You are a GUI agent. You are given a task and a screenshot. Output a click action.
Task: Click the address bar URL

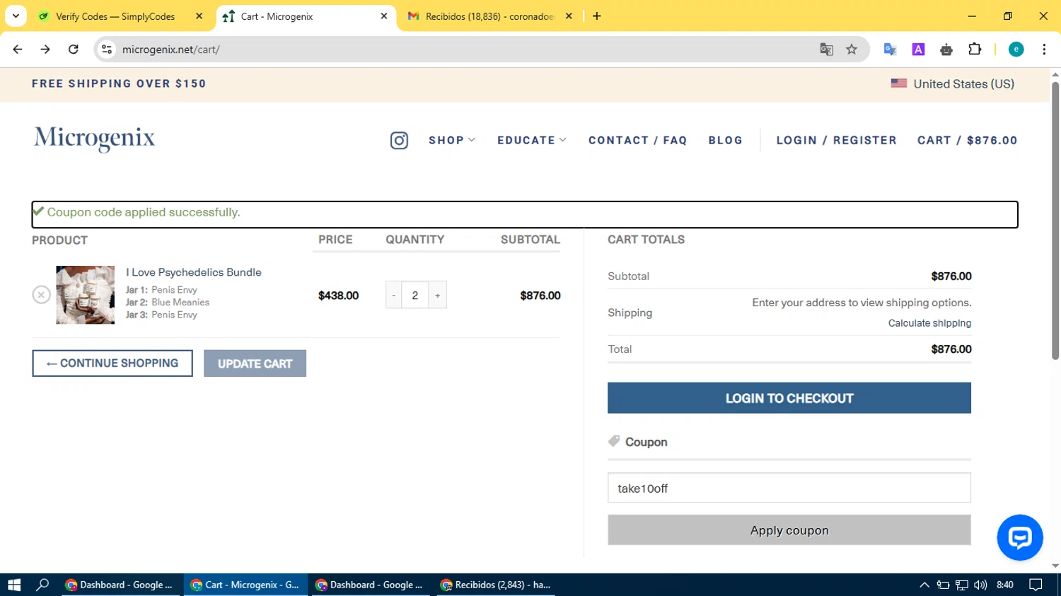171,49
